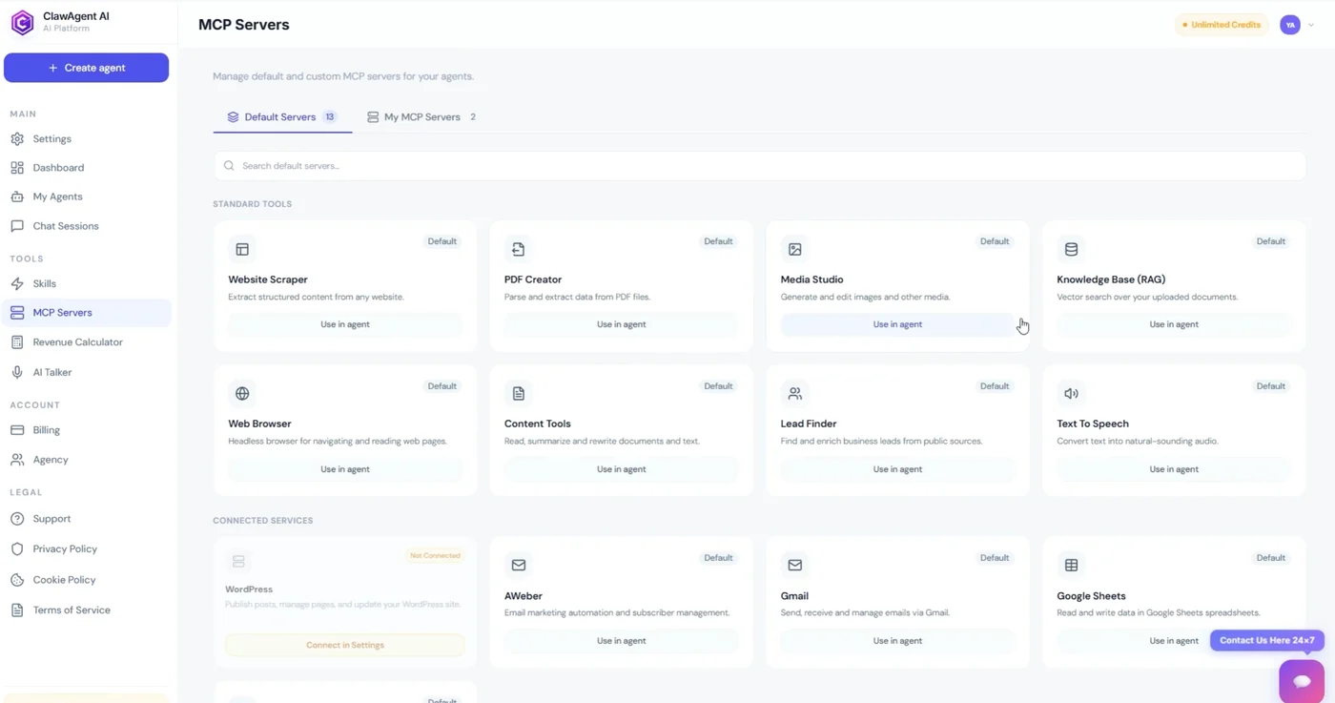This screenshot has height=703, width=1335.
Task: Switch to the Default Servers tab
Action: click(282, 116)
